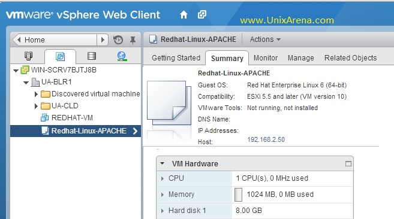Image resolution: width=394 pixels, height=219 pixels.
Task: Select the UA-CLD folder
Action: coord(65,106)
